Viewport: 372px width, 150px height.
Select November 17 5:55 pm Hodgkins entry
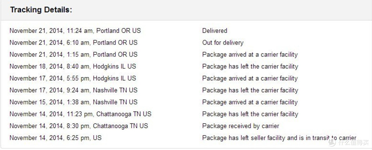tap(73, 78)
